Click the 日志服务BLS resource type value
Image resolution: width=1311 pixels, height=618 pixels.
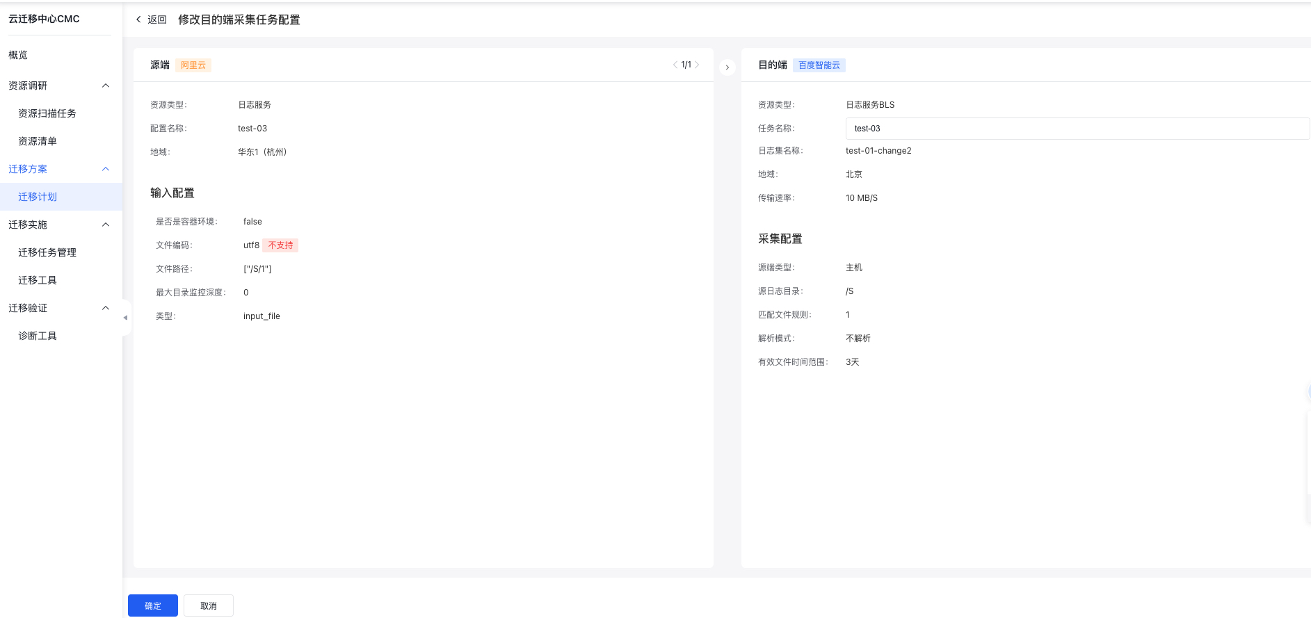870,105
